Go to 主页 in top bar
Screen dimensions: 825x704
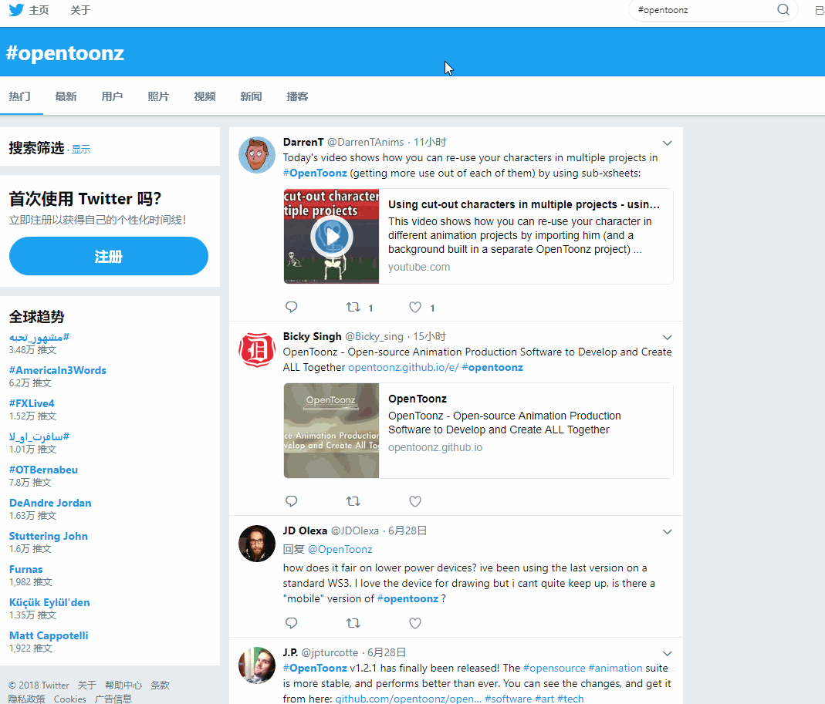point(39,10)
